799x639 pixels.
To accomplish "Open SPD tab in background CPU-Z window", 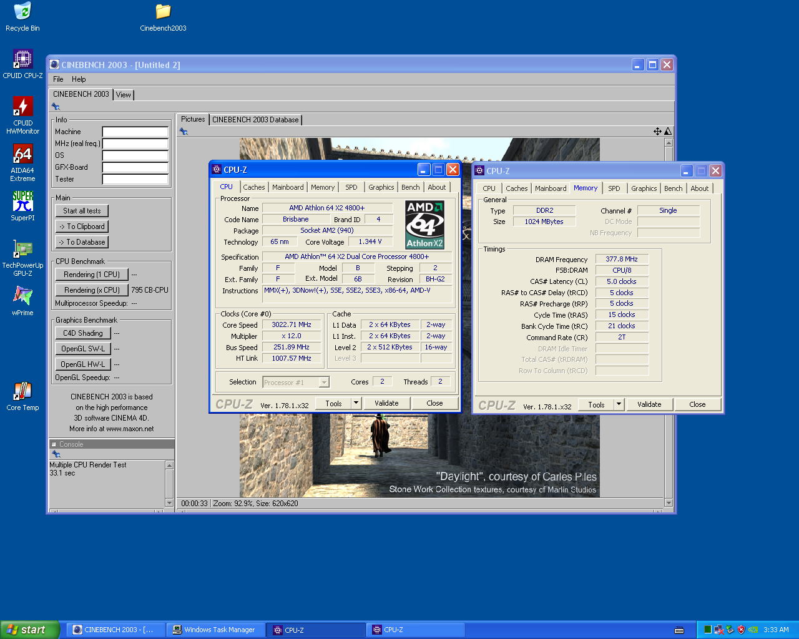I will click(614, 188).
